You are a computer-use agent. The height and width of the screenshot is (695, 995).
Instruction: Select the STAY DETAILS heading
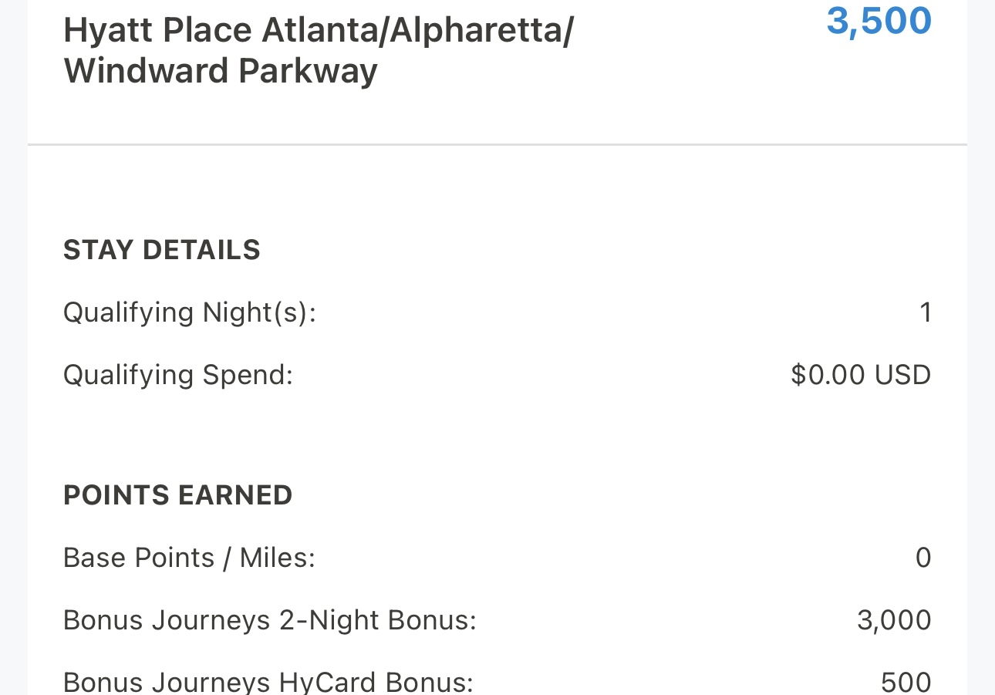pos(162,251)
